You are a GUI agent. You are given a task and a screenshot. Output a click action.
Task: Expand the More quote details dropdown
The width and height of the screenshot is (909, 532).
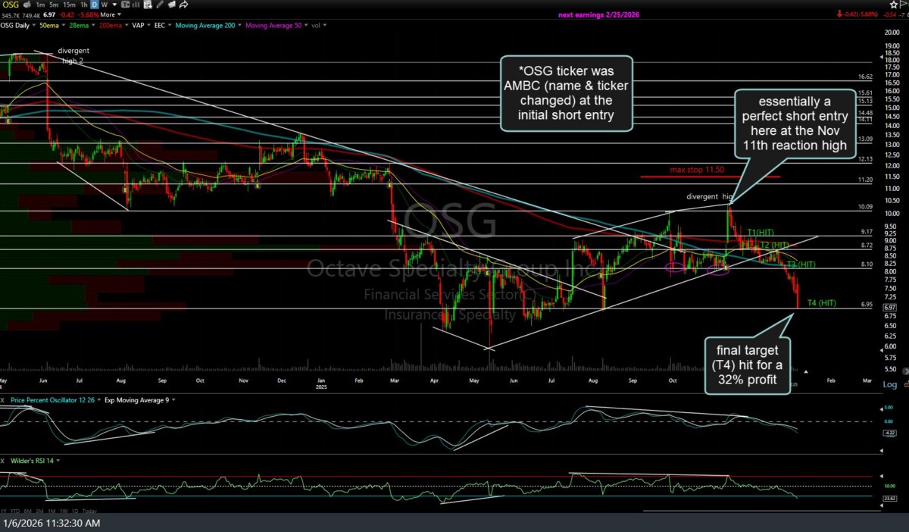108,14
